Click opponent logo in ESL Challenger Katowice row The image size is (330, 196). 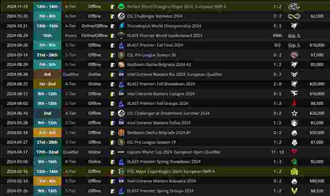click(x=294, y=16)
